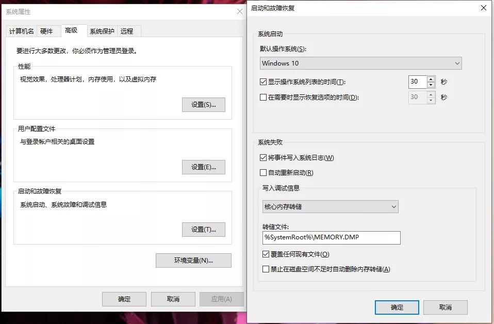Enable 自动重新启动

click(x=264, y=173)
